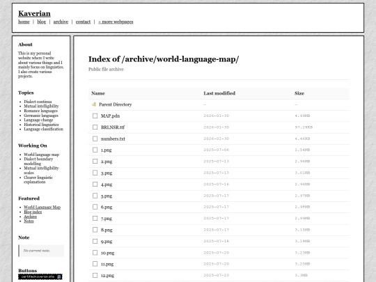
Task: Open the 8.png file link
Action: pyautogui.click(x=107, y=230)
